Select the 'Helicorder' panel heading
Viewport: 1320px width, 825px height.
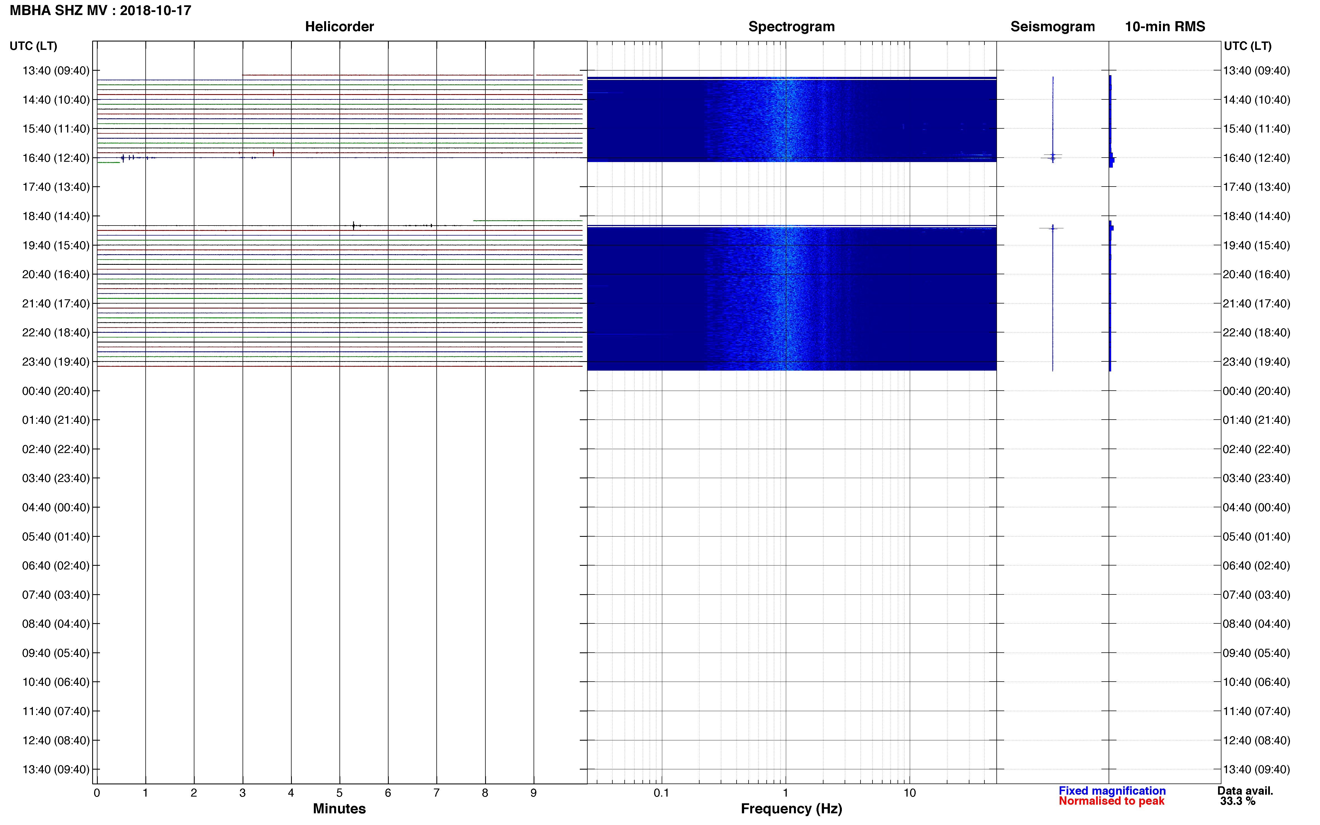click(x=339, y=27)
